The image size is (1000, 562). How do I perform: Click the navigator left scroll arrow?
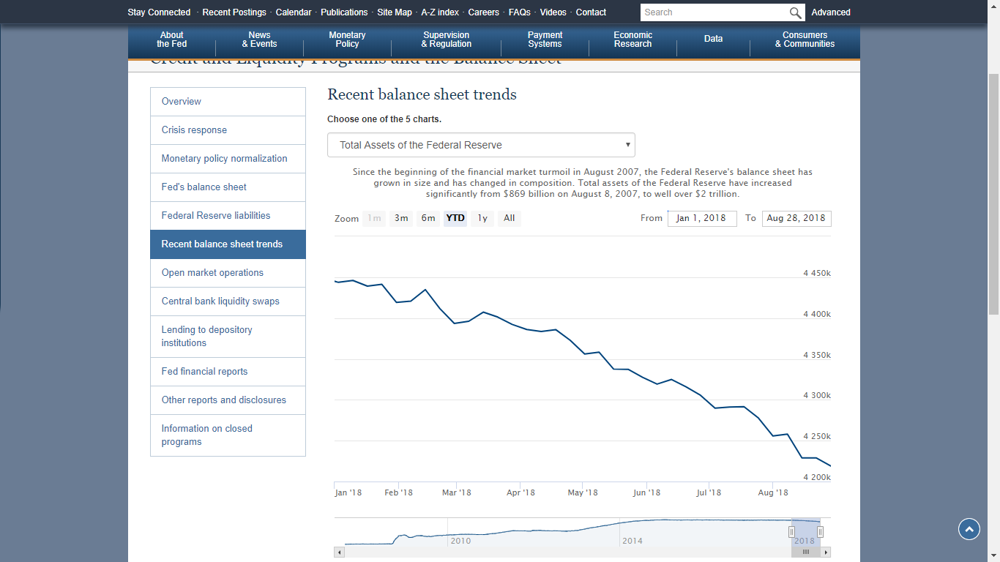tap(339, 552)
